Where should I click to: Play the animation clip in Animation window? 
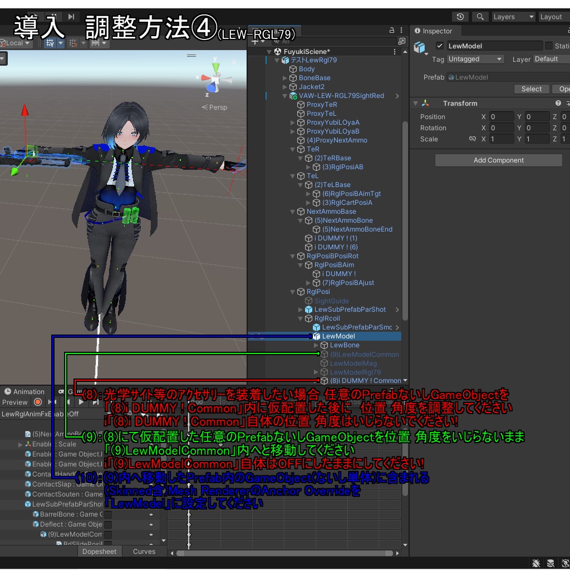[x=81, y=402]
